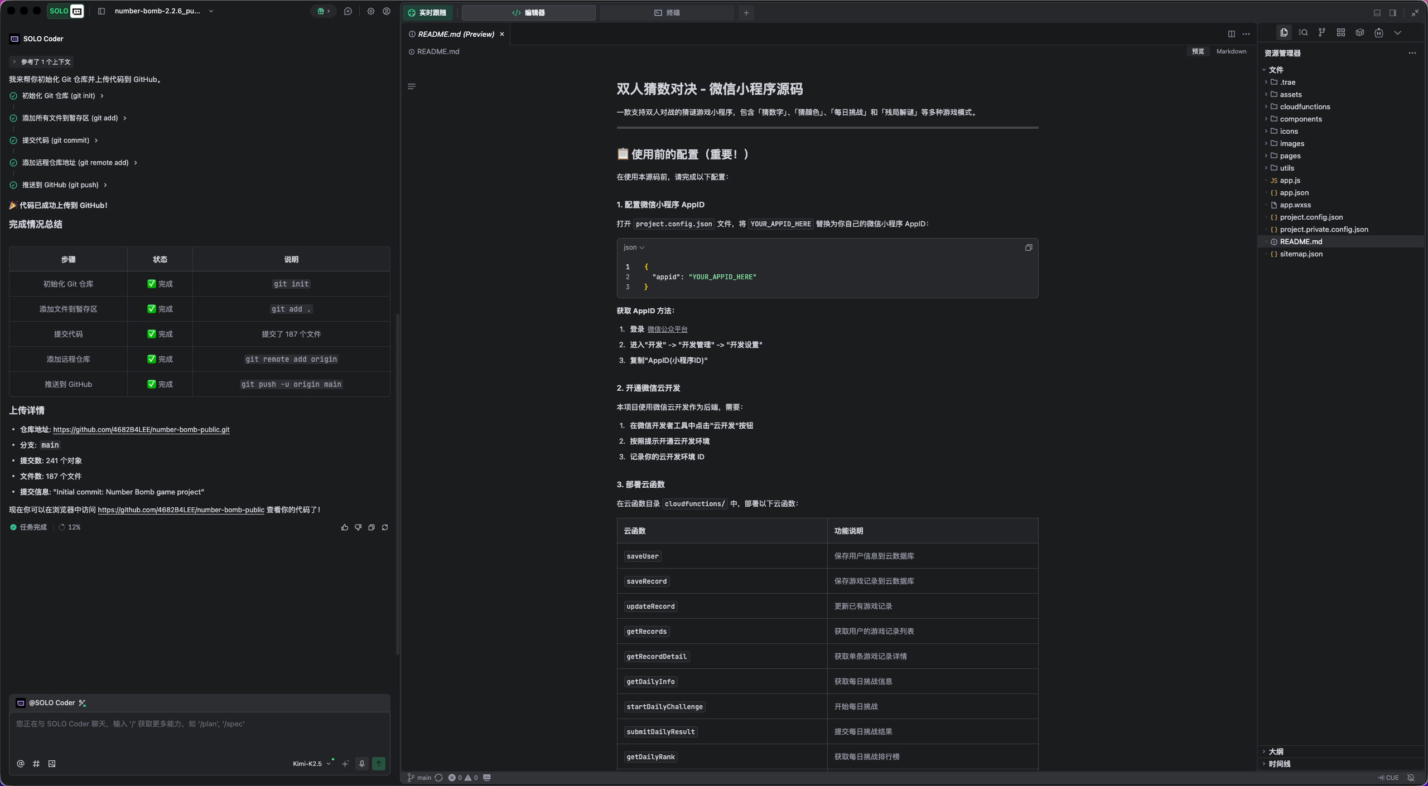
Task: Switch to Markdown source view
Action: point(1231,51)
